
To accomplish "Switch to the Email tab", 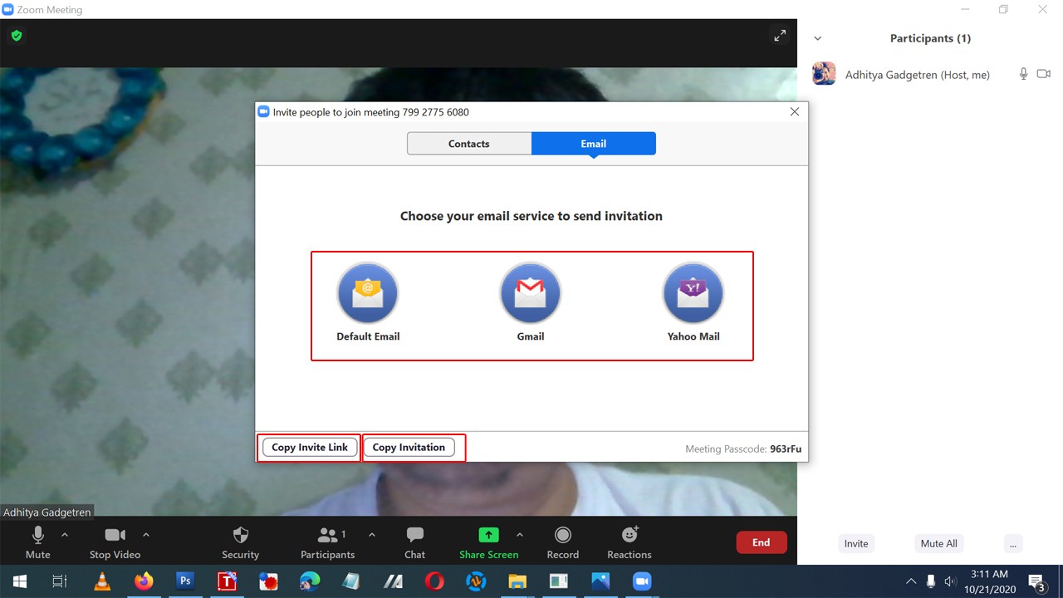I will point(593,143).
